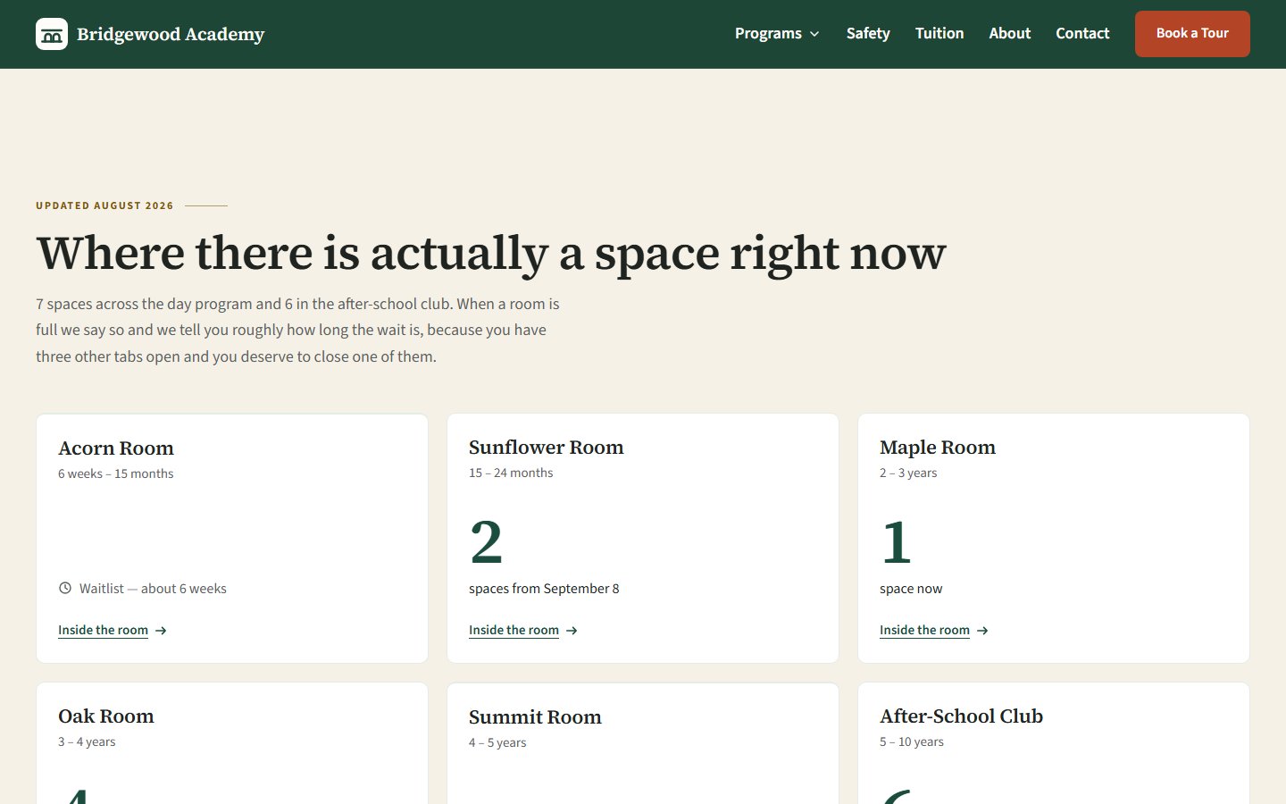Click the Waitlist — about 6 weeks text
The height and width of the screenshot is (804, 1286).
(153, 588)
